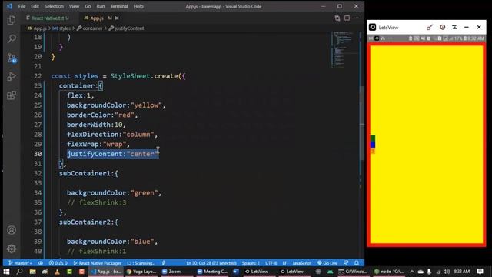Viewport: 492px width, 277px height.
Task: Click the errors and warnings count
Action: tap(58, 263)
